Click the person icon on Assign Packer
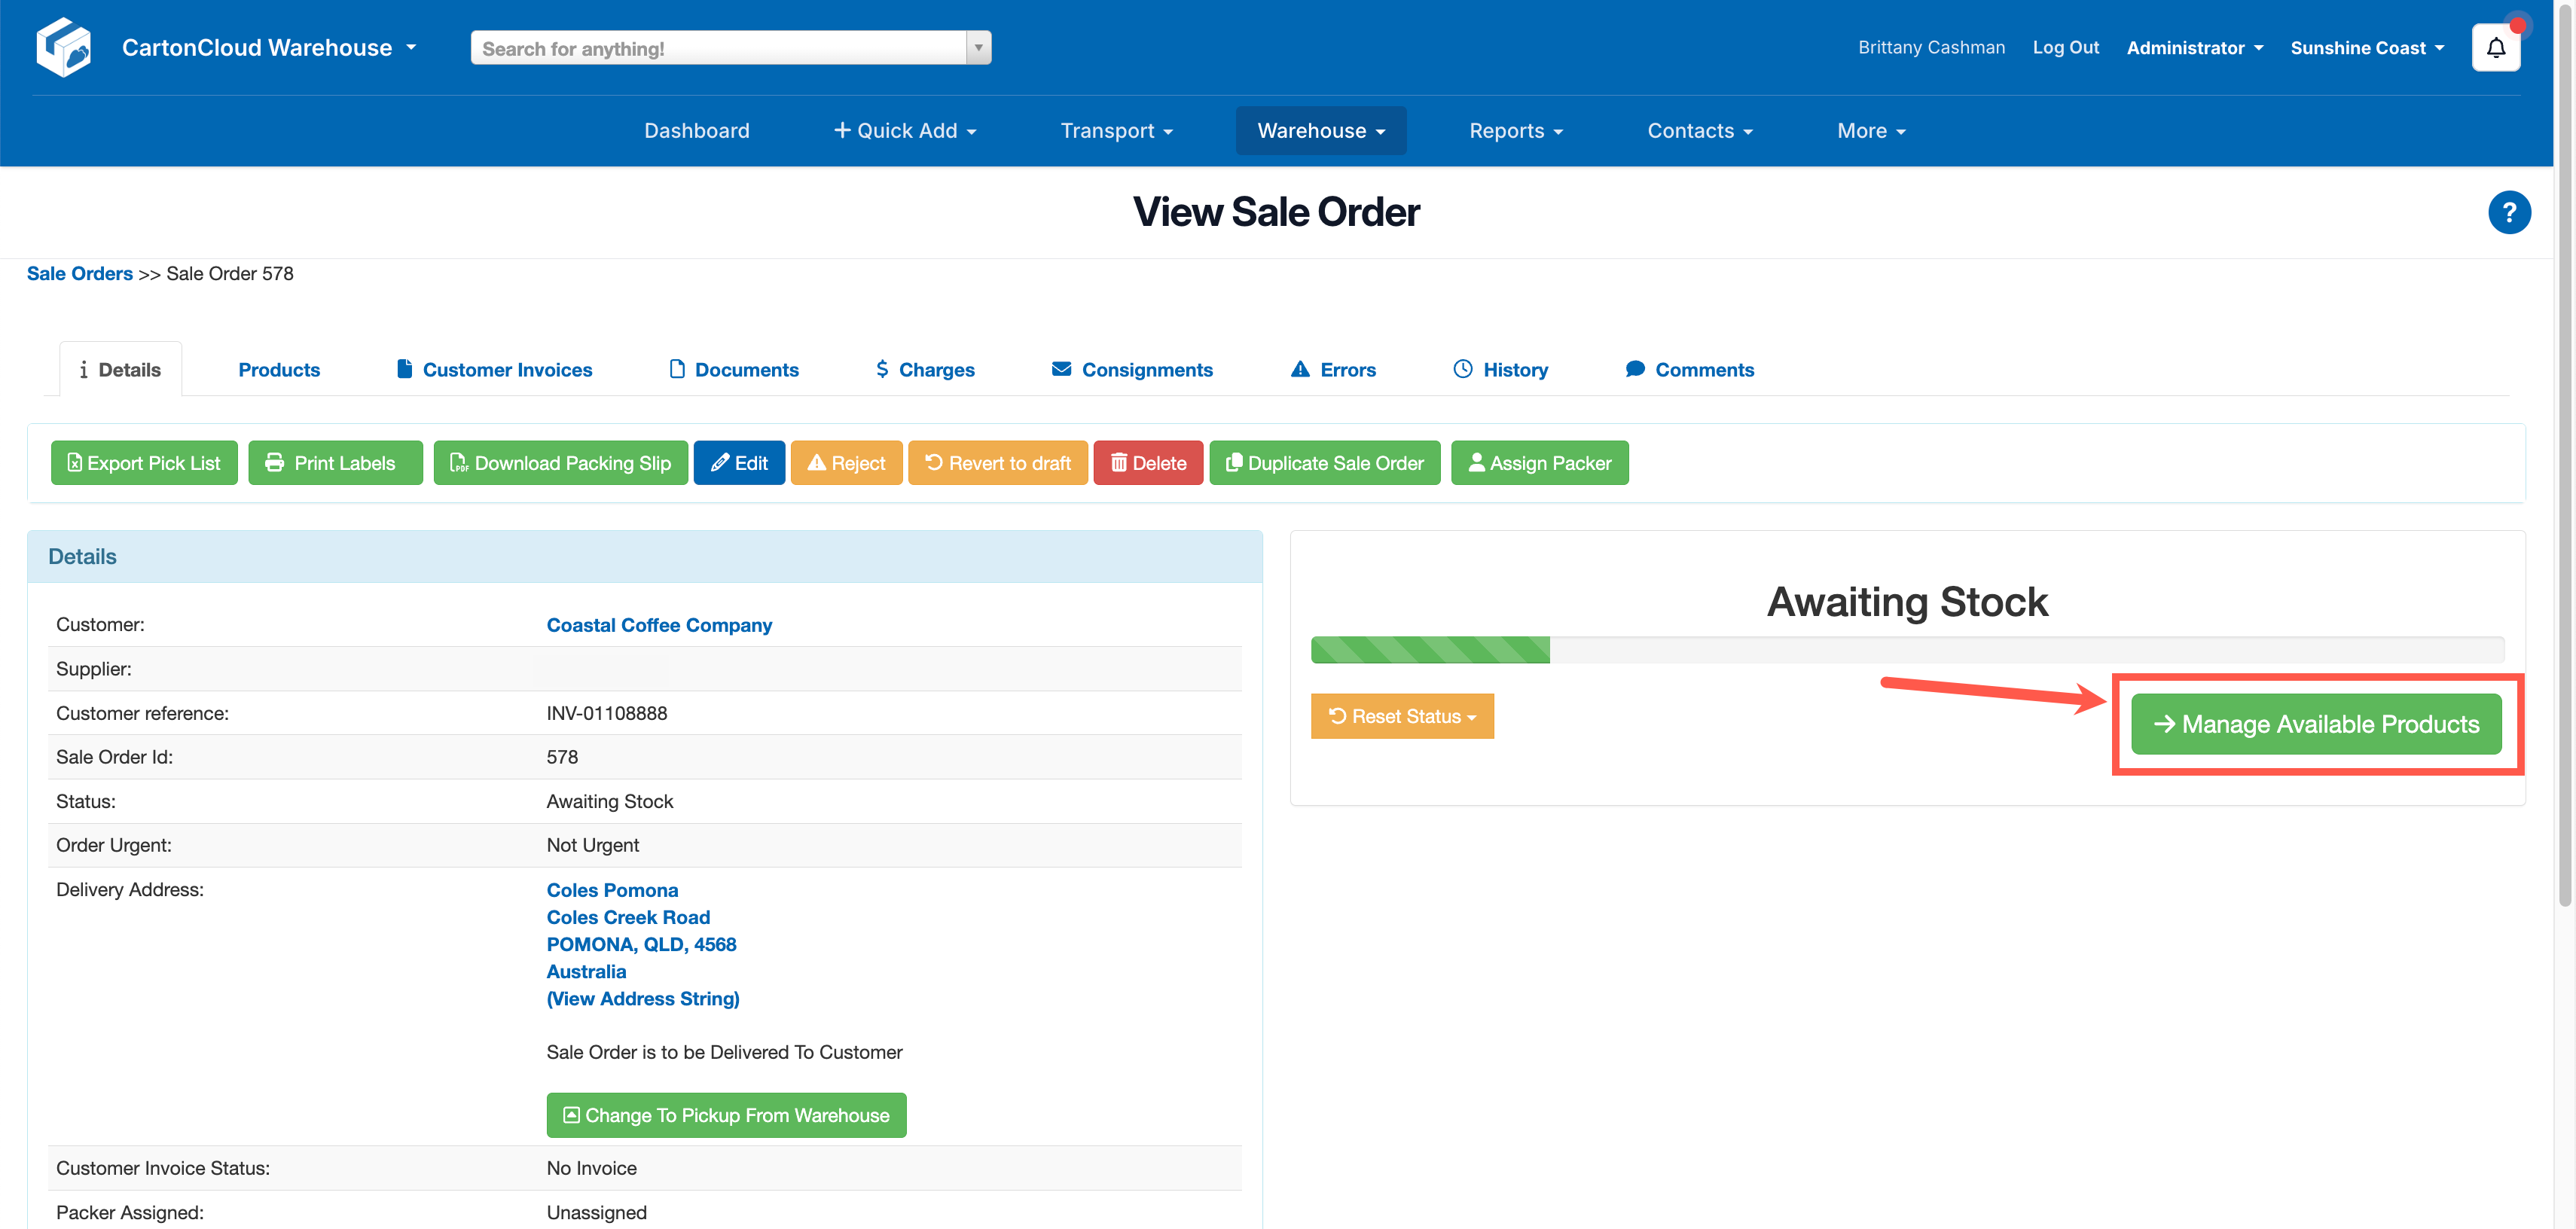2576x1229 pixels. click(x=1477, y=462)
